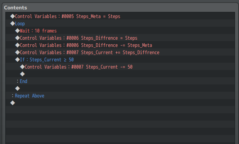This screenshot has width=239, height=144.
Task: Select the empty command slot inside the If block
Action: [x=120, y=74]
